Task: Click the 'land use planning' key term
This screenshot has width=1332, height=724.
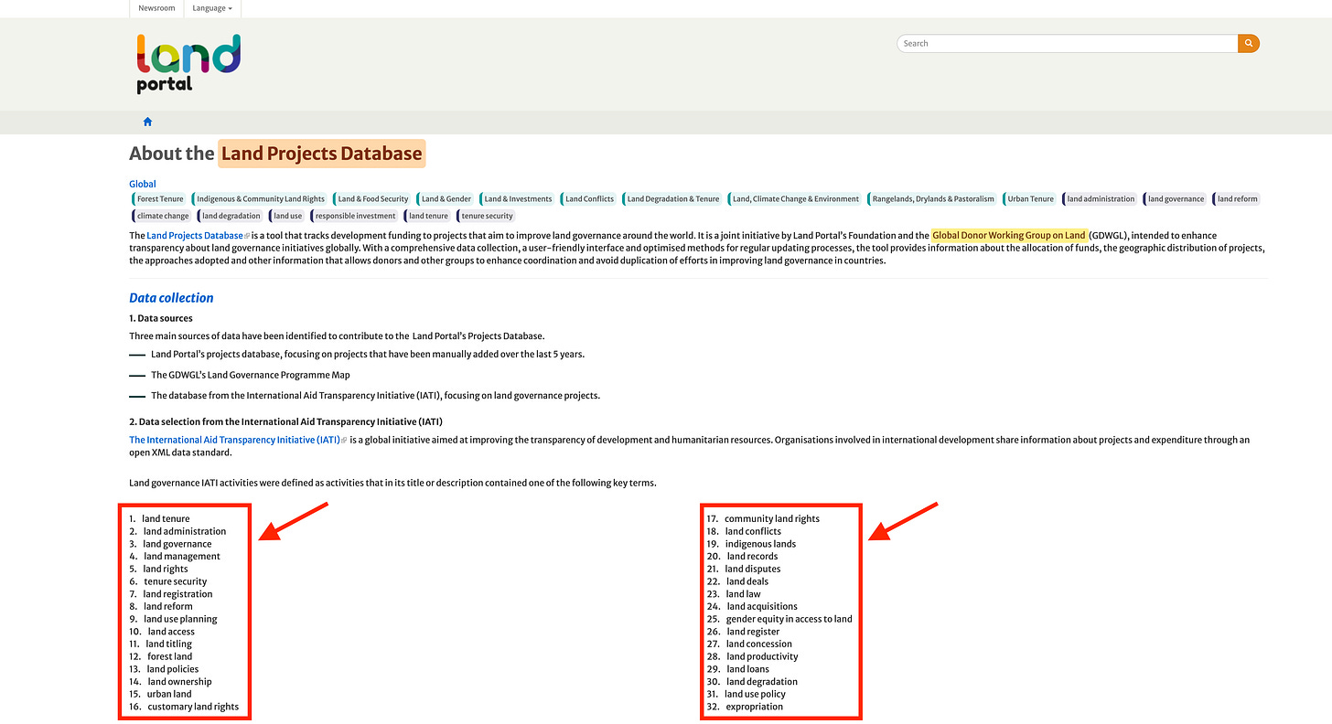Action: coord(180,619)
